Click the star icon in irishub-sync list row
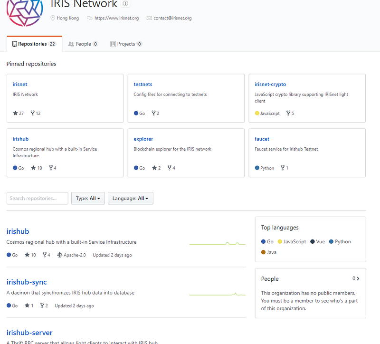 click(x=27, y=306)
